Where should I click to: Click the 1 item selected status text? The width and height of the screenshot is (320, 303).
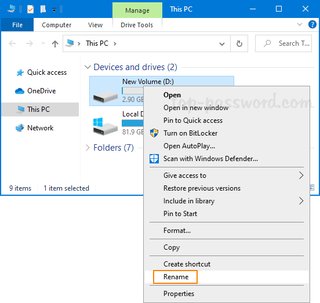[66, 188]
